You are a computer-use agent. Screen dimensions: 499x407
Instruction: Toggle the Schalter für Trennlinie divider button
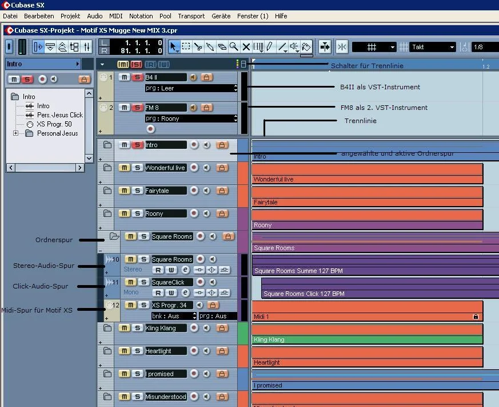coord(243,64)
